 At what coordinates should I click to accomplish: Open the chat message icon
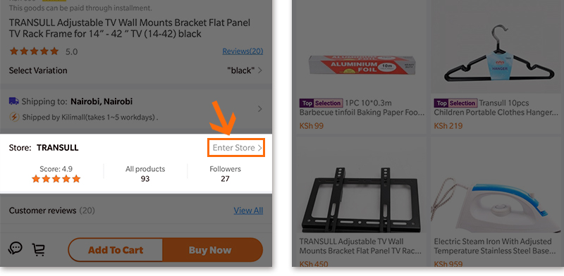tap(16, 248)
